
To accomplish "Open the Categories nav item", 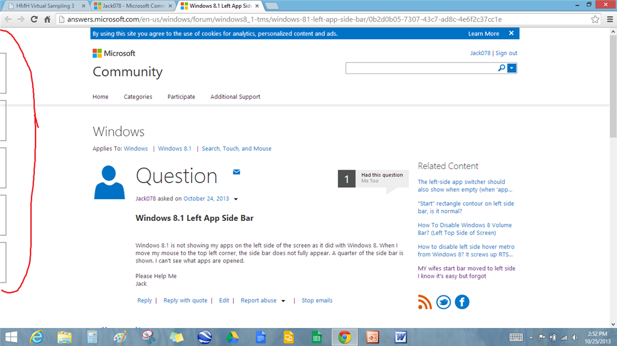I will (138, 97).
